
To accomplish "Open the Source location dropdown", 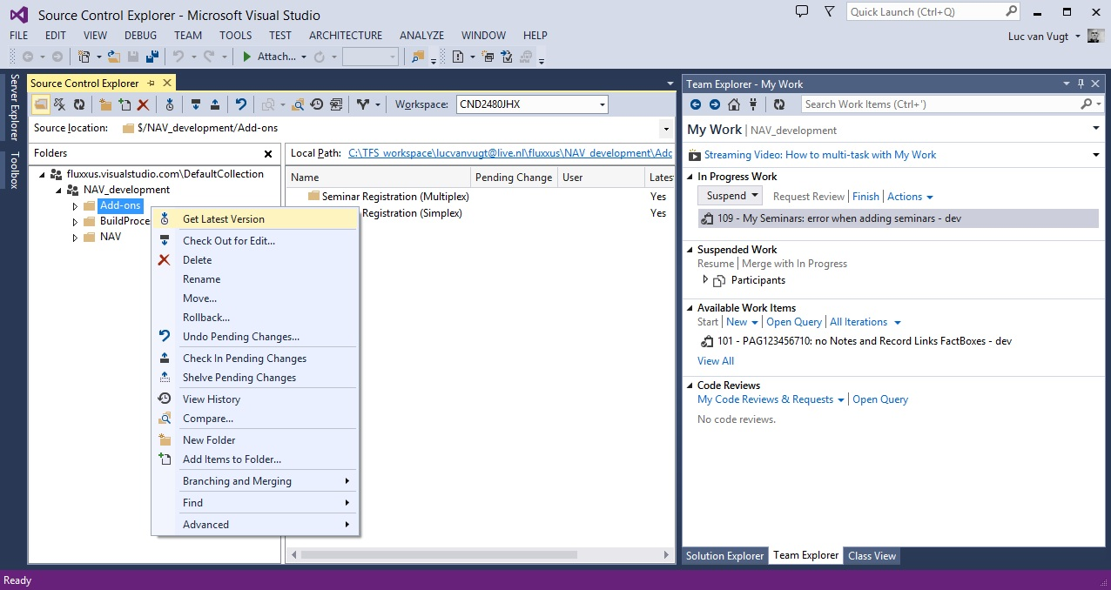I will (x=666, y=128).
